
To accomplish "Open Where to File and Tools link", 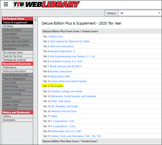I will pos(64,111).
